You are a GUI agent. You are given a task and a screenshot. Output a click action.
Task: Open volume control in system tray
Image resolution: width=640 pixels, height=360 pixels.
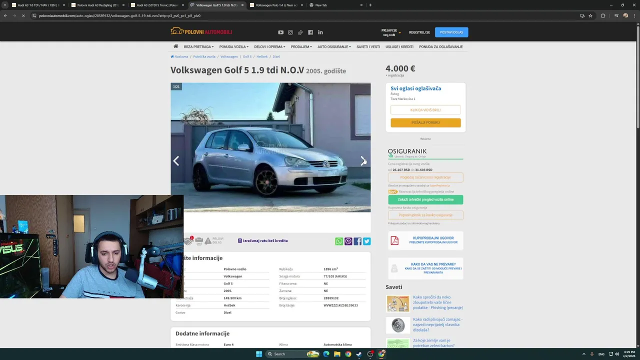616,354
